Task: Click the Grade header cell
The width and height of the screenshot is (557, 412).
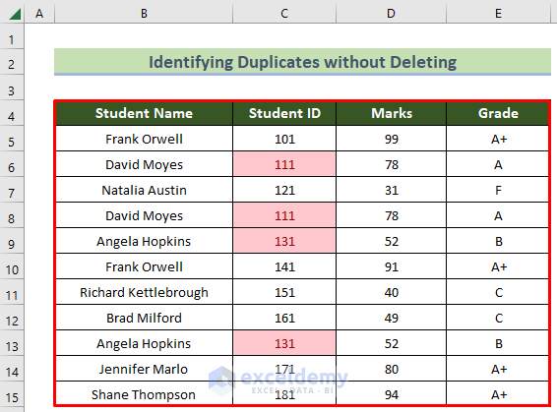Action: pos(498,113)
